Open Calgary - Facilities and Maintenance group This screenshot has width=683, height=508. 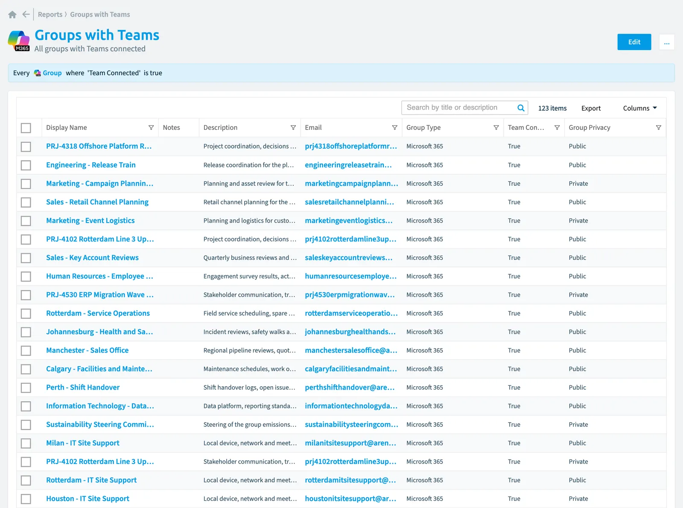(x=99, y=369)
